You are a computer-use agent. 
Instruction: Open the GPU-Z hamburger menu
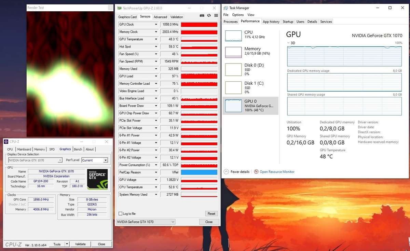click(216, 15)
